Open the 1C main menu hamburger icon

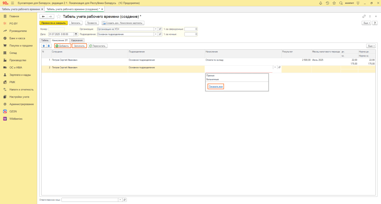click(x=12, y=3)
